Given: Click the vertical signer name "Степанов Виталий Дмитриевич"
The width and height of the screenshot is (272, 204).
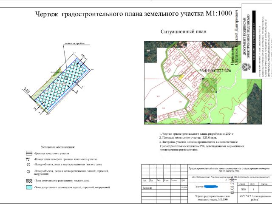Looking at the screenshot, I should tap(236, 38).
